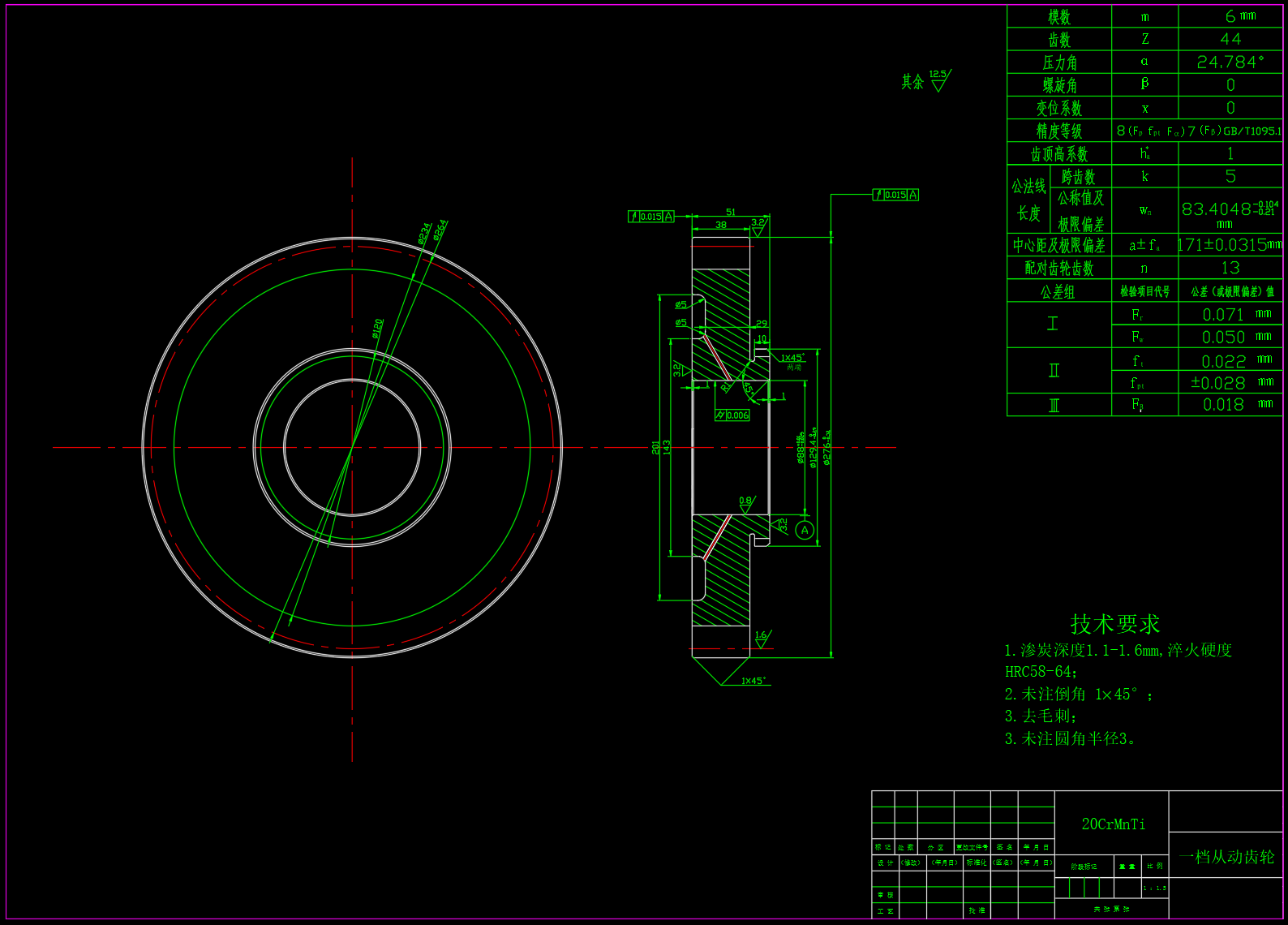Select runout tolerance frame beside the 51 dimension

pyautogui.click(x=650, y=217)
